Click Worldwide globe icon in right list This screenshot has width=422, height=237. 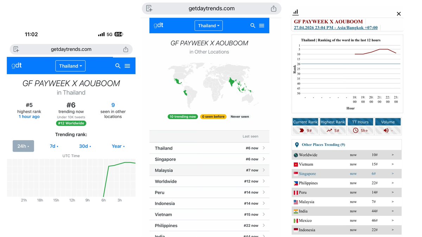click(296, 155)
